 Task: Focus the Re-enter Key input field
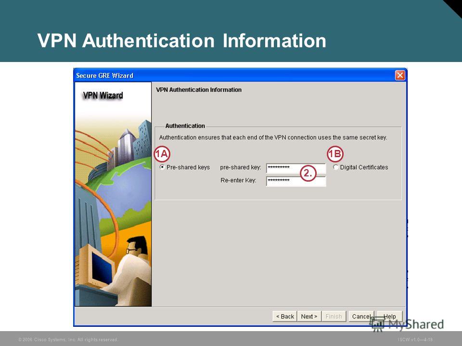tap(296, 181)
